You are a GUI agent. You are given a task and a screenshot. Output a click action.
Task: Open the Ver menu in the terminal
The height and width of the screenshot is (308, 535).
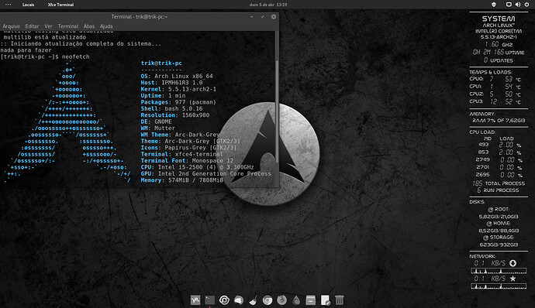48,26
